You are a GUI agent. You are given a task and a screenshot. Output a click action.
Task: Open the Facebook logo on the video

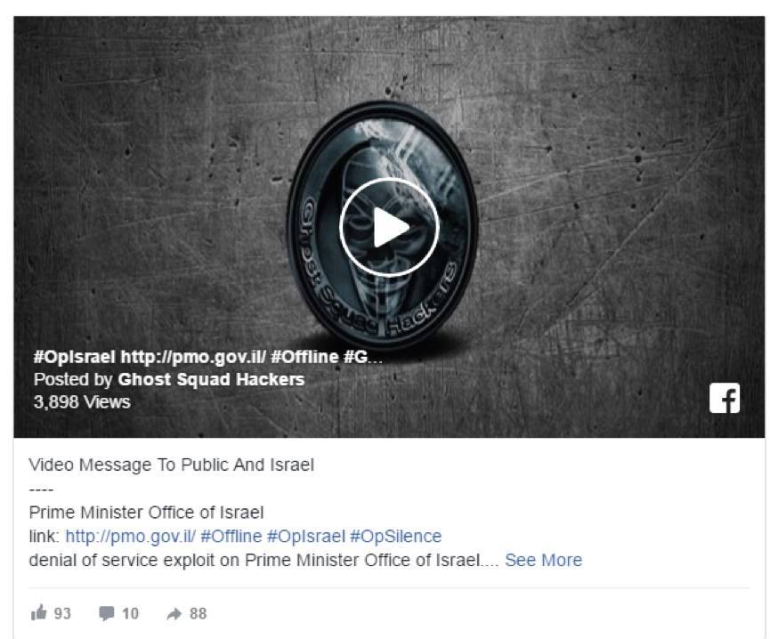(725, 398)
